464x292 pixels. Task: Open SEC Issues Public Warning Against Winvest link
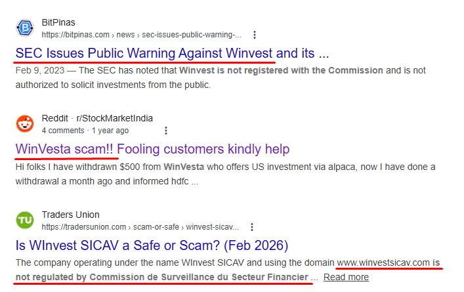coord(172,54)
